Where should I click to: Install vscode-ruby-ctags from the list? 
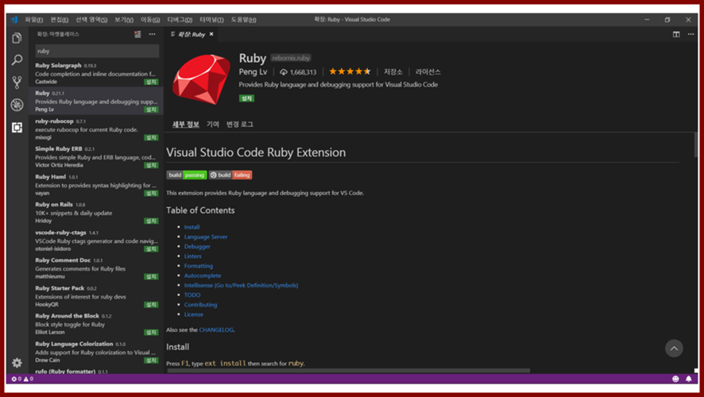point(151,249)
